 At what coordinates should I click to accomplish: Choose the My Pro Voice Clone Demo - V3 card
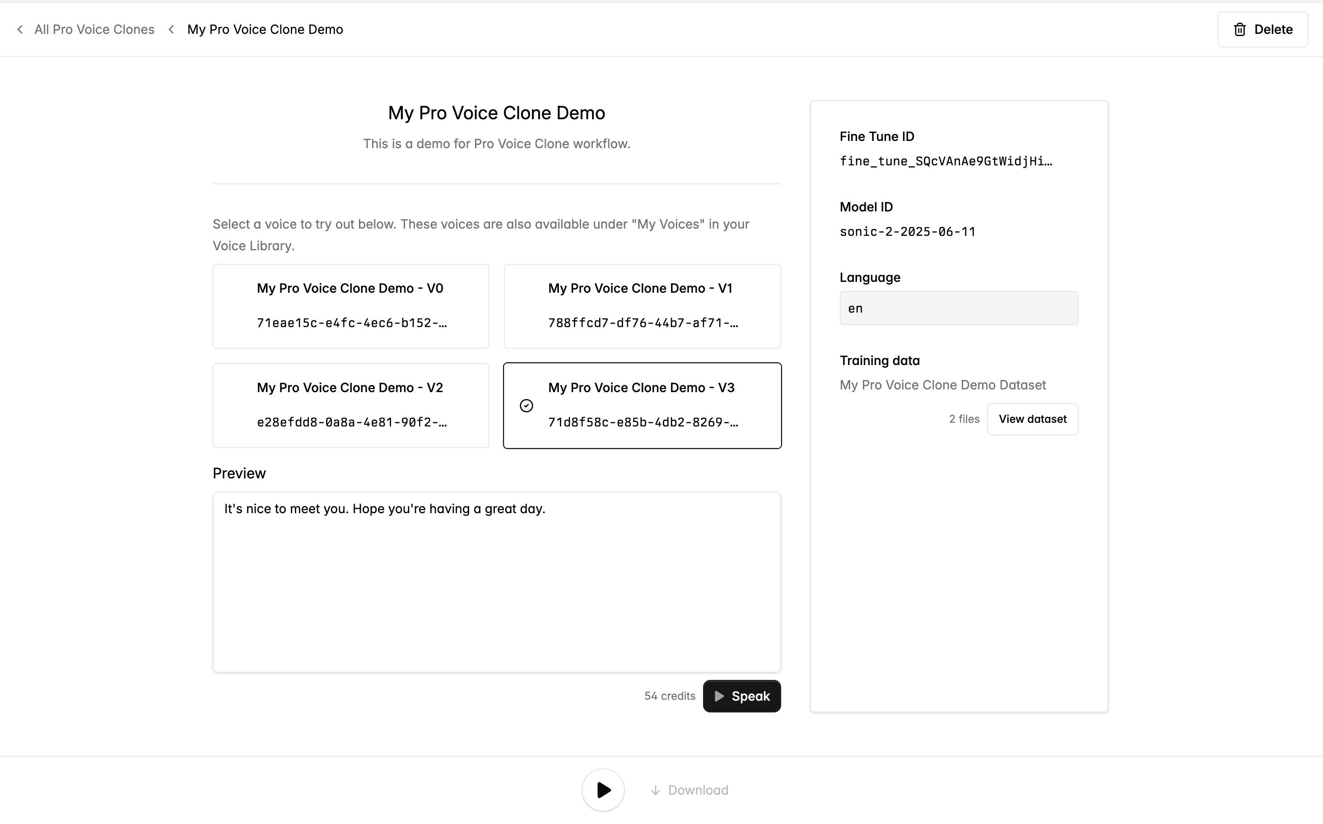[x=642, y=406]
